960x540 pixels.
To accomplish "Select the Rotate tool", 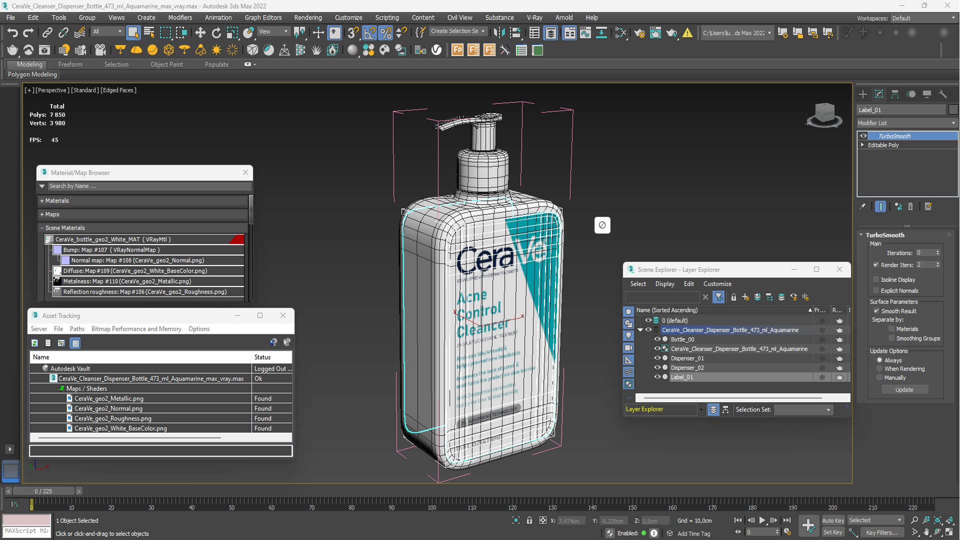I will coord(216,33).
